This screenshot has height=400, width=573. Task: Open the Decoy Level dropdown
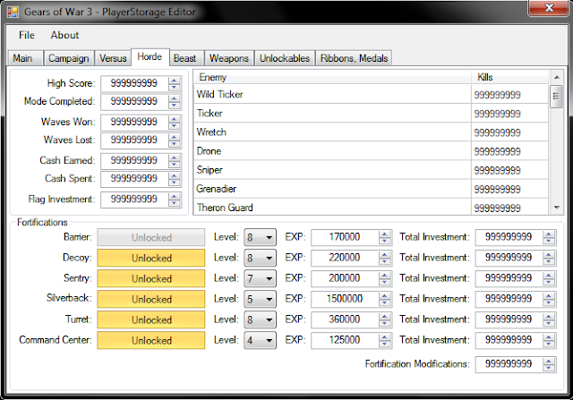tap(261, 258)
